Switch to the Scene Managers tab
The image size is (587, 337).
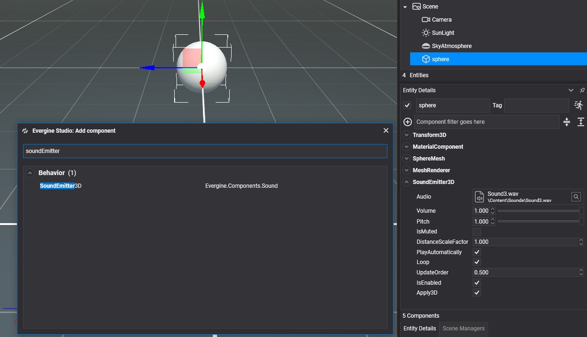(463, 329)
